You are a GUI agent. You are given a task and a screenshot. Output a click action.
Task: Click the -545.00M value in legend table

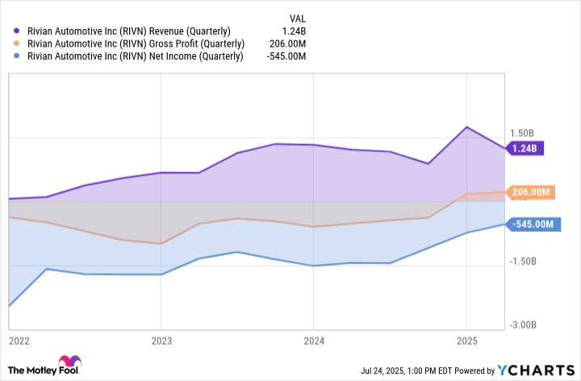286,56
